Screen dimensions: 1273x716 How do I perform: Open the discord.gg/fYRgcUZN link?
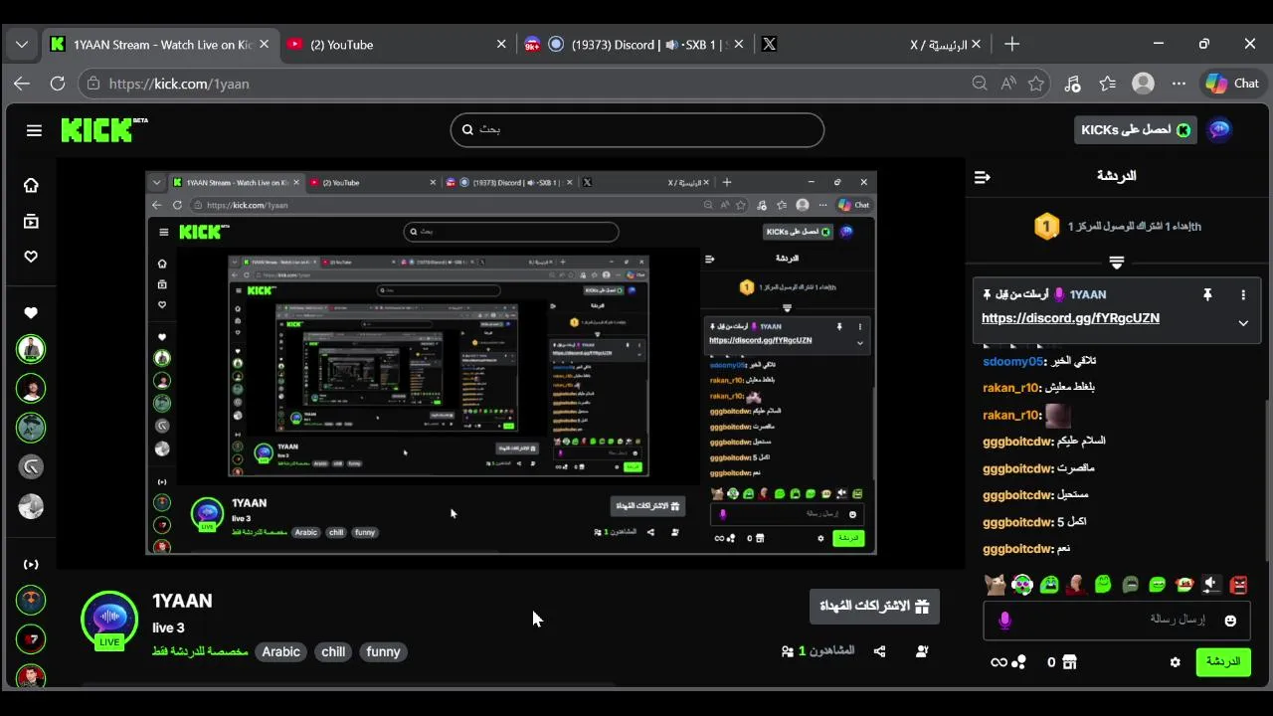click(1070, 318)
